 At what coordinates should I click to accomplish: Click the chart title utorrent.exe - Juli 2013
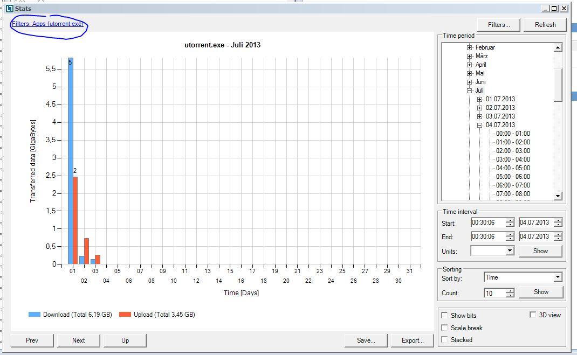pyautogui.click(x=222, y=45)
